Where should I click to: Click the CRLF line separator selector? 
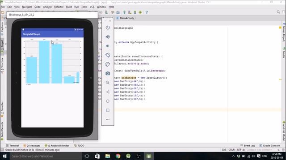232,150
